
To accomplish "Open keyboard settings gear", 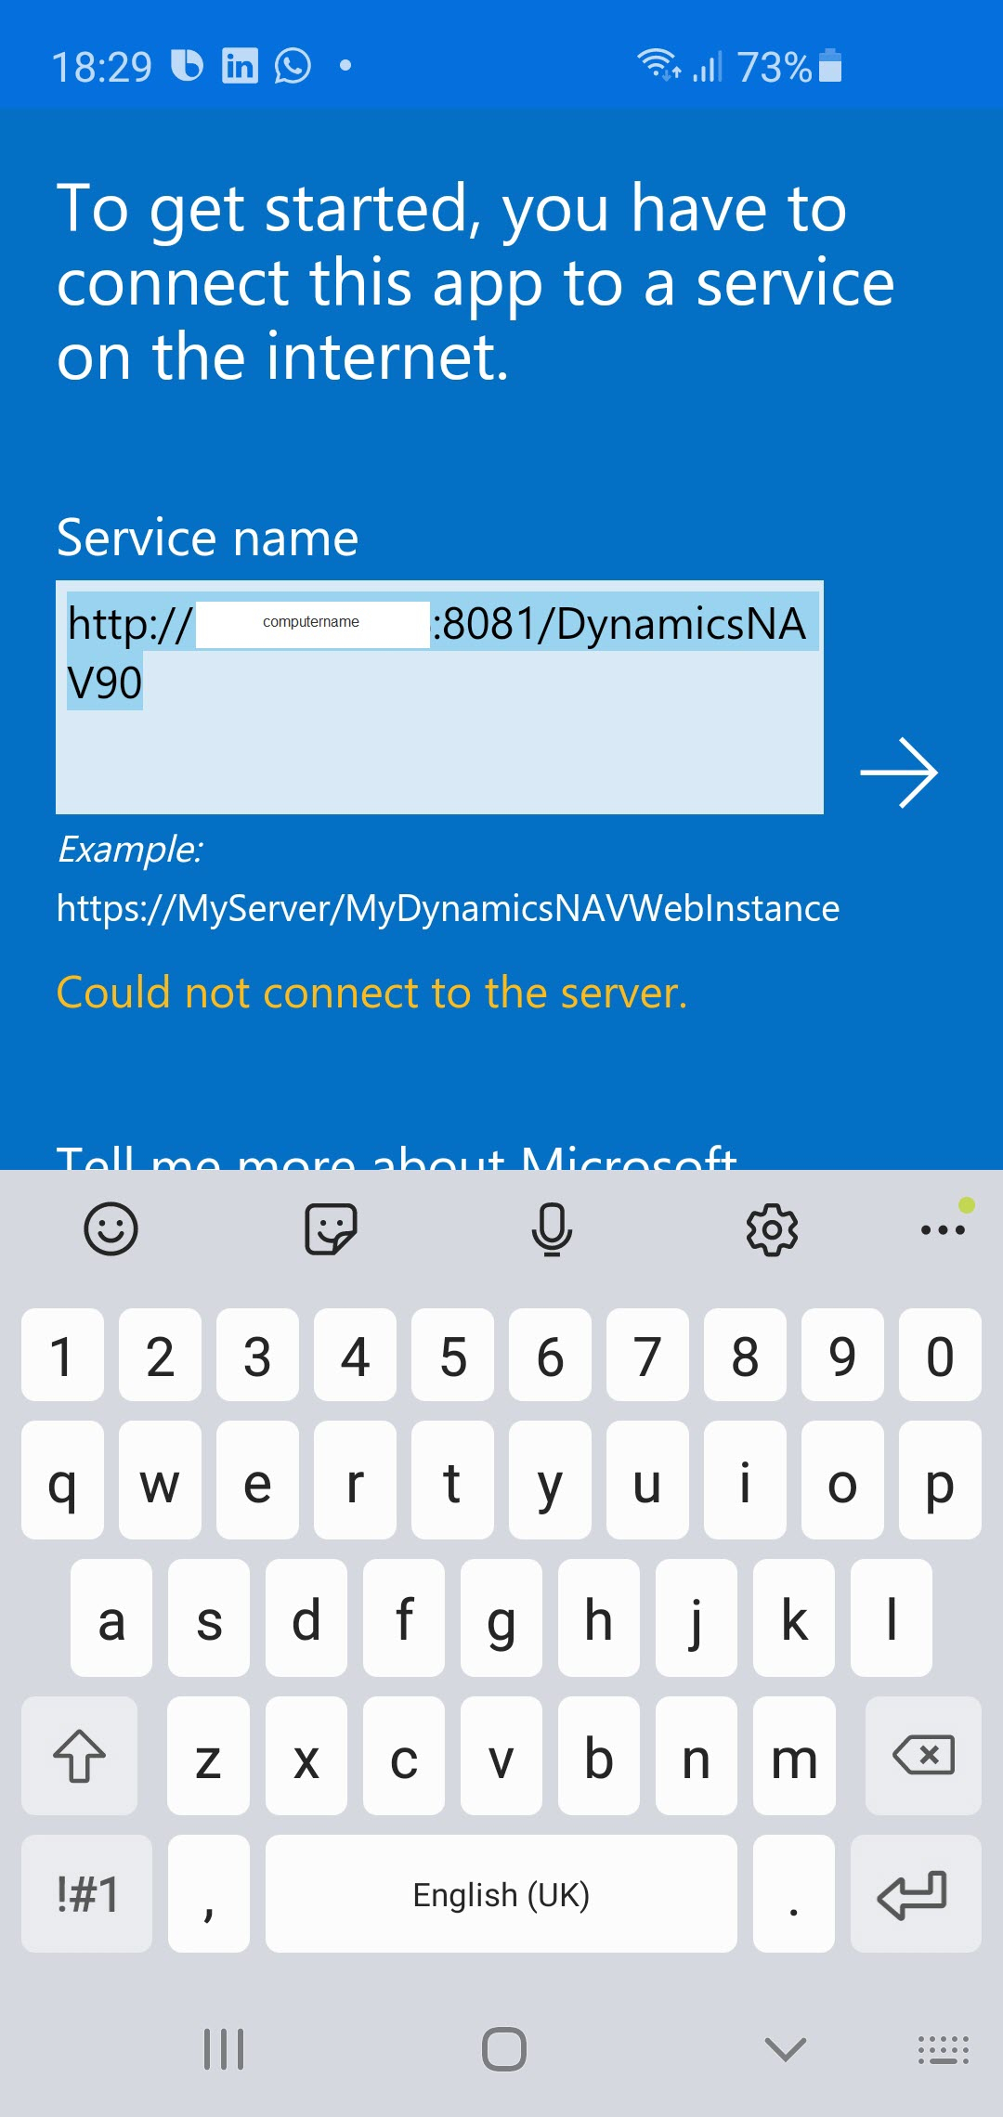I will pos(772,1229).
